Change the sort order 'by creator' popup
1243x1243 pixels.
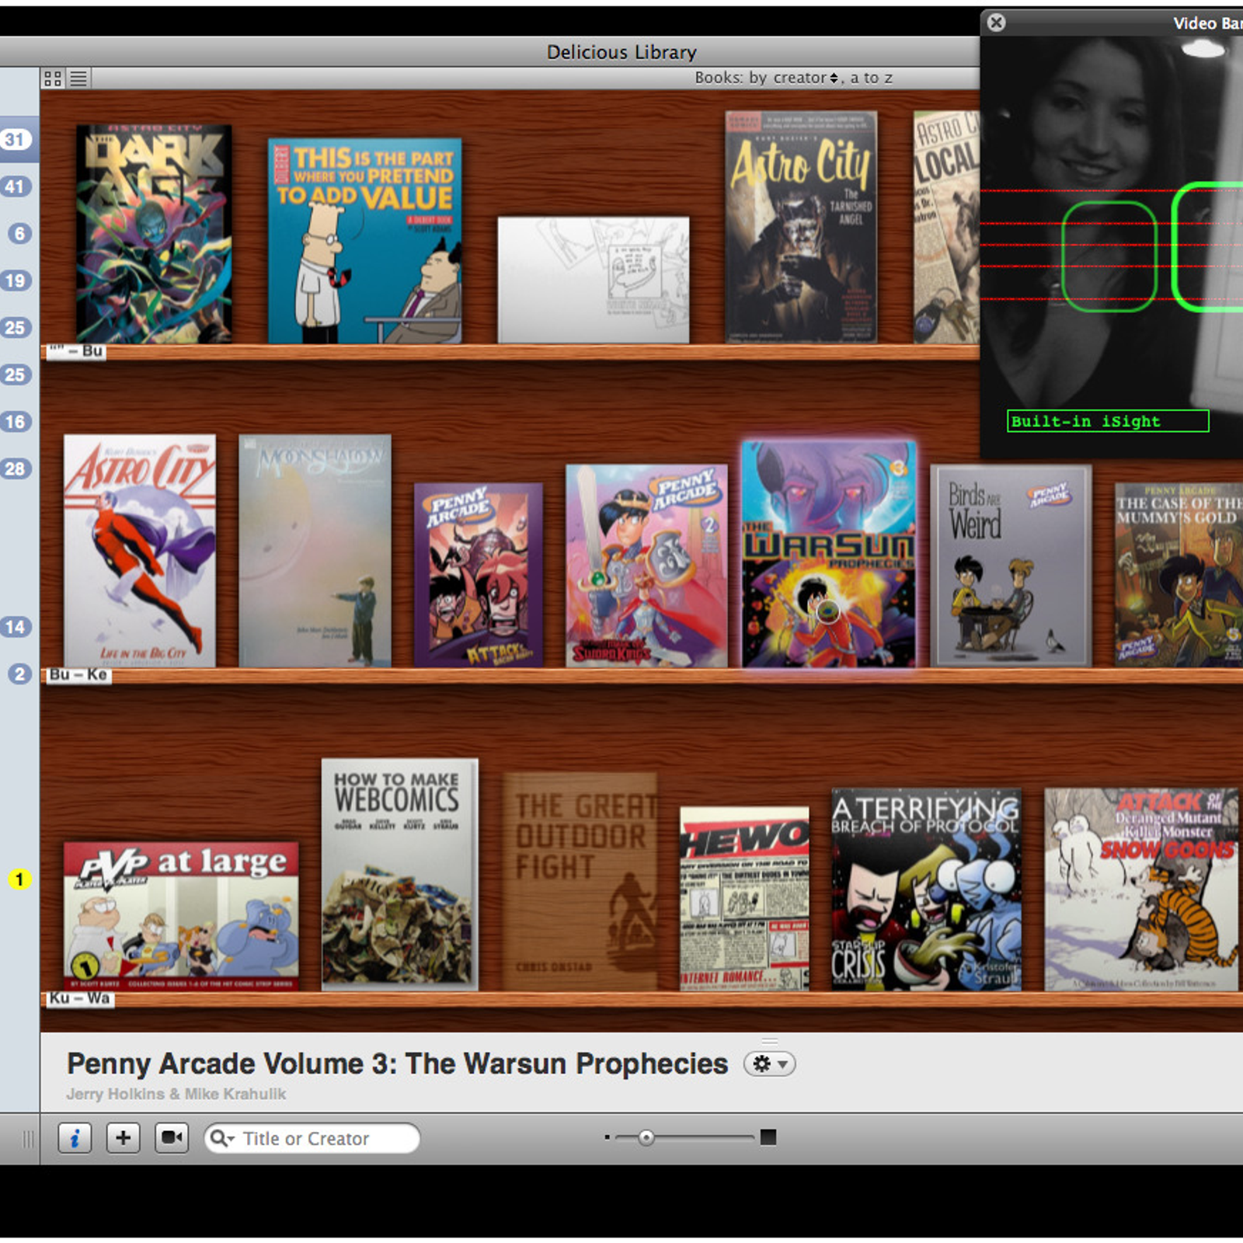tap(794, 78)
